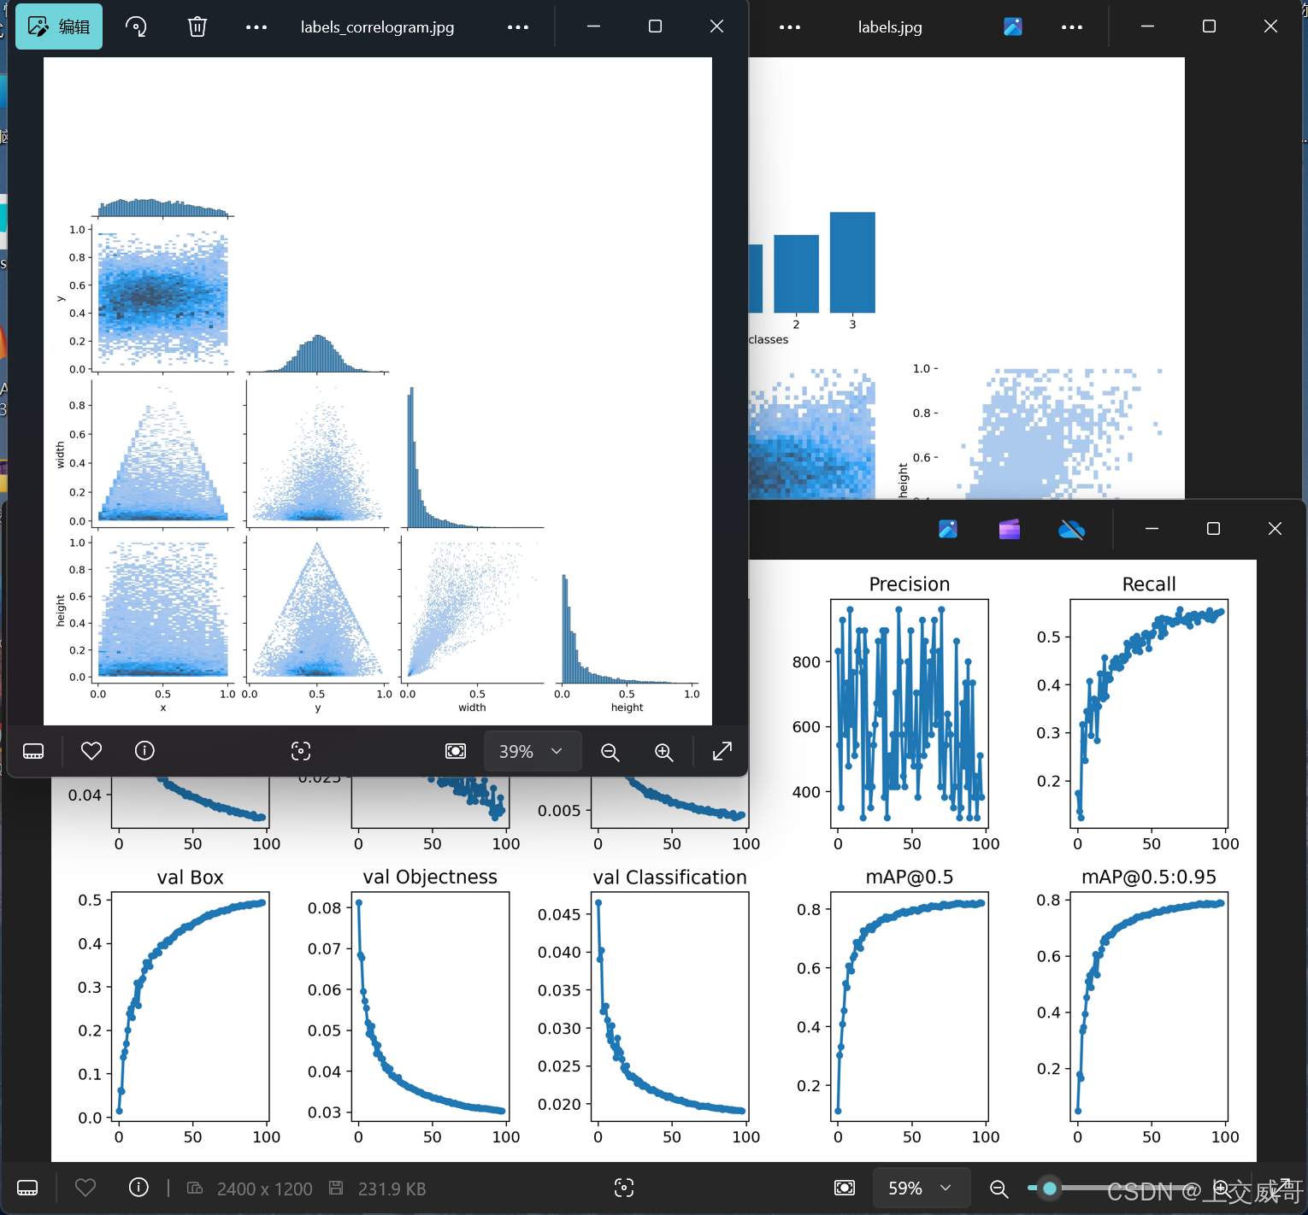Maximize the labels.jpg window
This screenshot has height=1215, width=1308.
(x=1209, y=26)
